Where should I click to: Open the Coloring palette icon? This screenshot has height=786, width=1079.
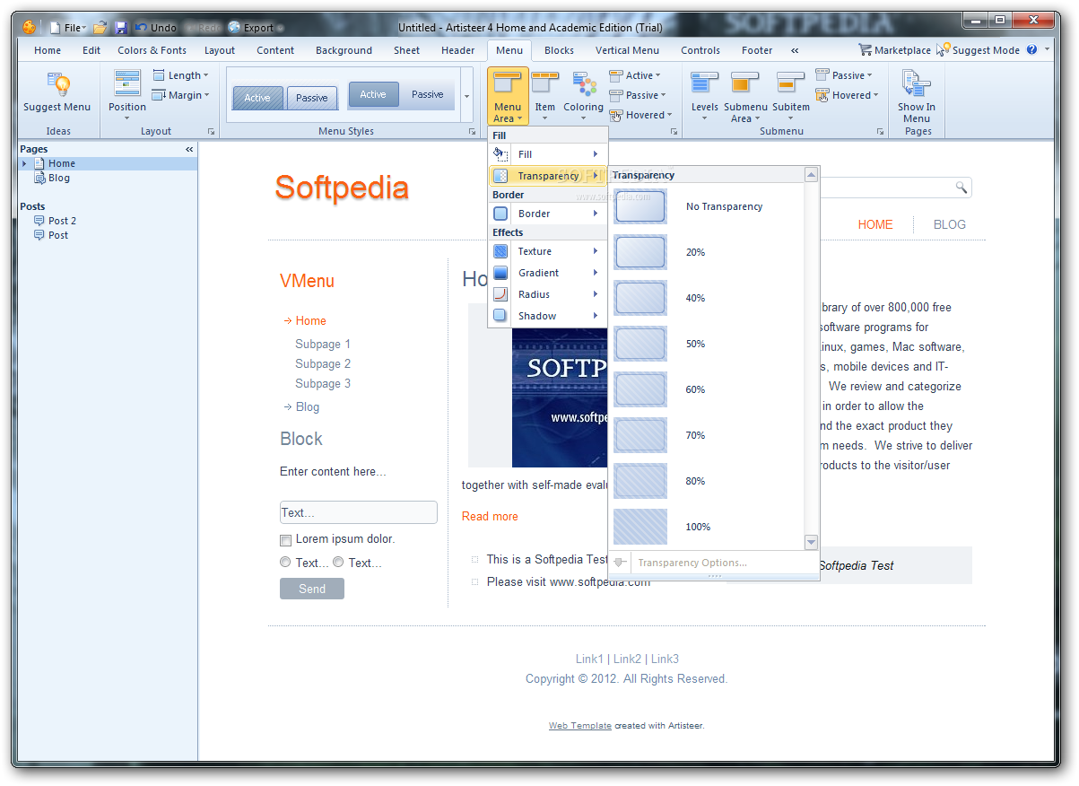tap(584, 83)
